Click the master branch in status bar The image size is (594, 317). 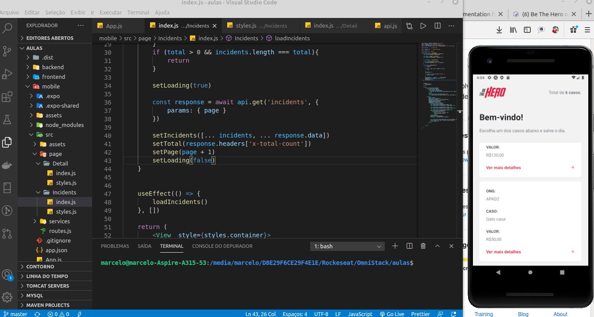(14, 314)
